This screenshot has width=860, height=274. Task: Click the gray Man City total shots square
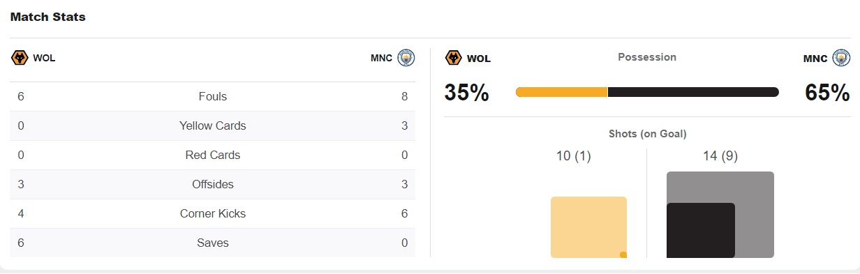[720, 215]
